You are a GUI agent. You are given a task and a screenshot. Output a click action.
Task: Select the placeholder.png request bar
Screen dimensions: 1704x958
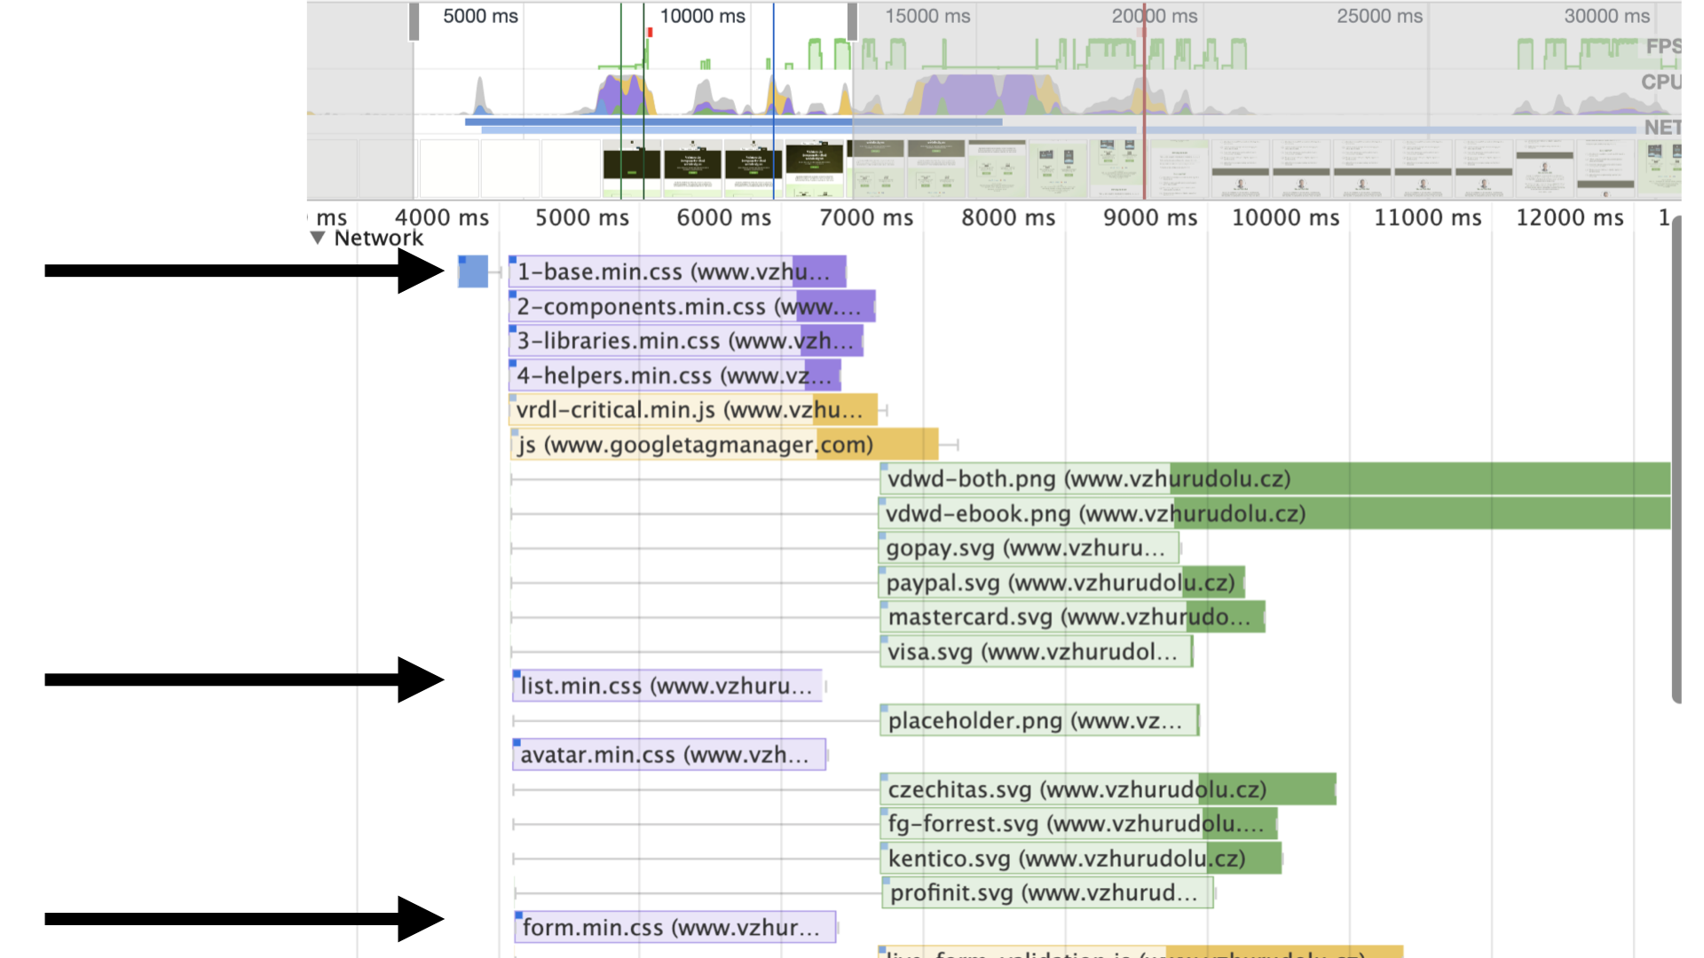pyautogui.click(x=1037, y=720)
